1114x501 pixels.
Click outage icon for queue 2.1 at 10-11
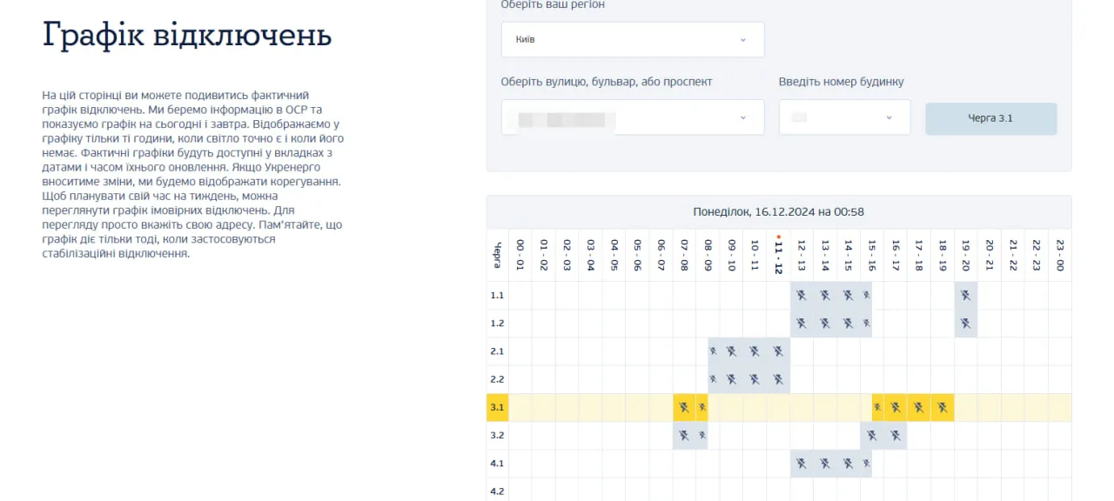pos(755,351)
